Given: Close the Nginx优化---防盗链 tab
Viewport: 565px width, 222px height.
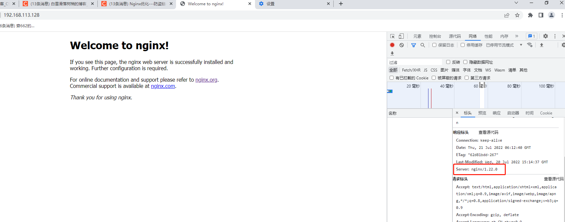Looking at the screenshot, I should (x=171, y=4).
